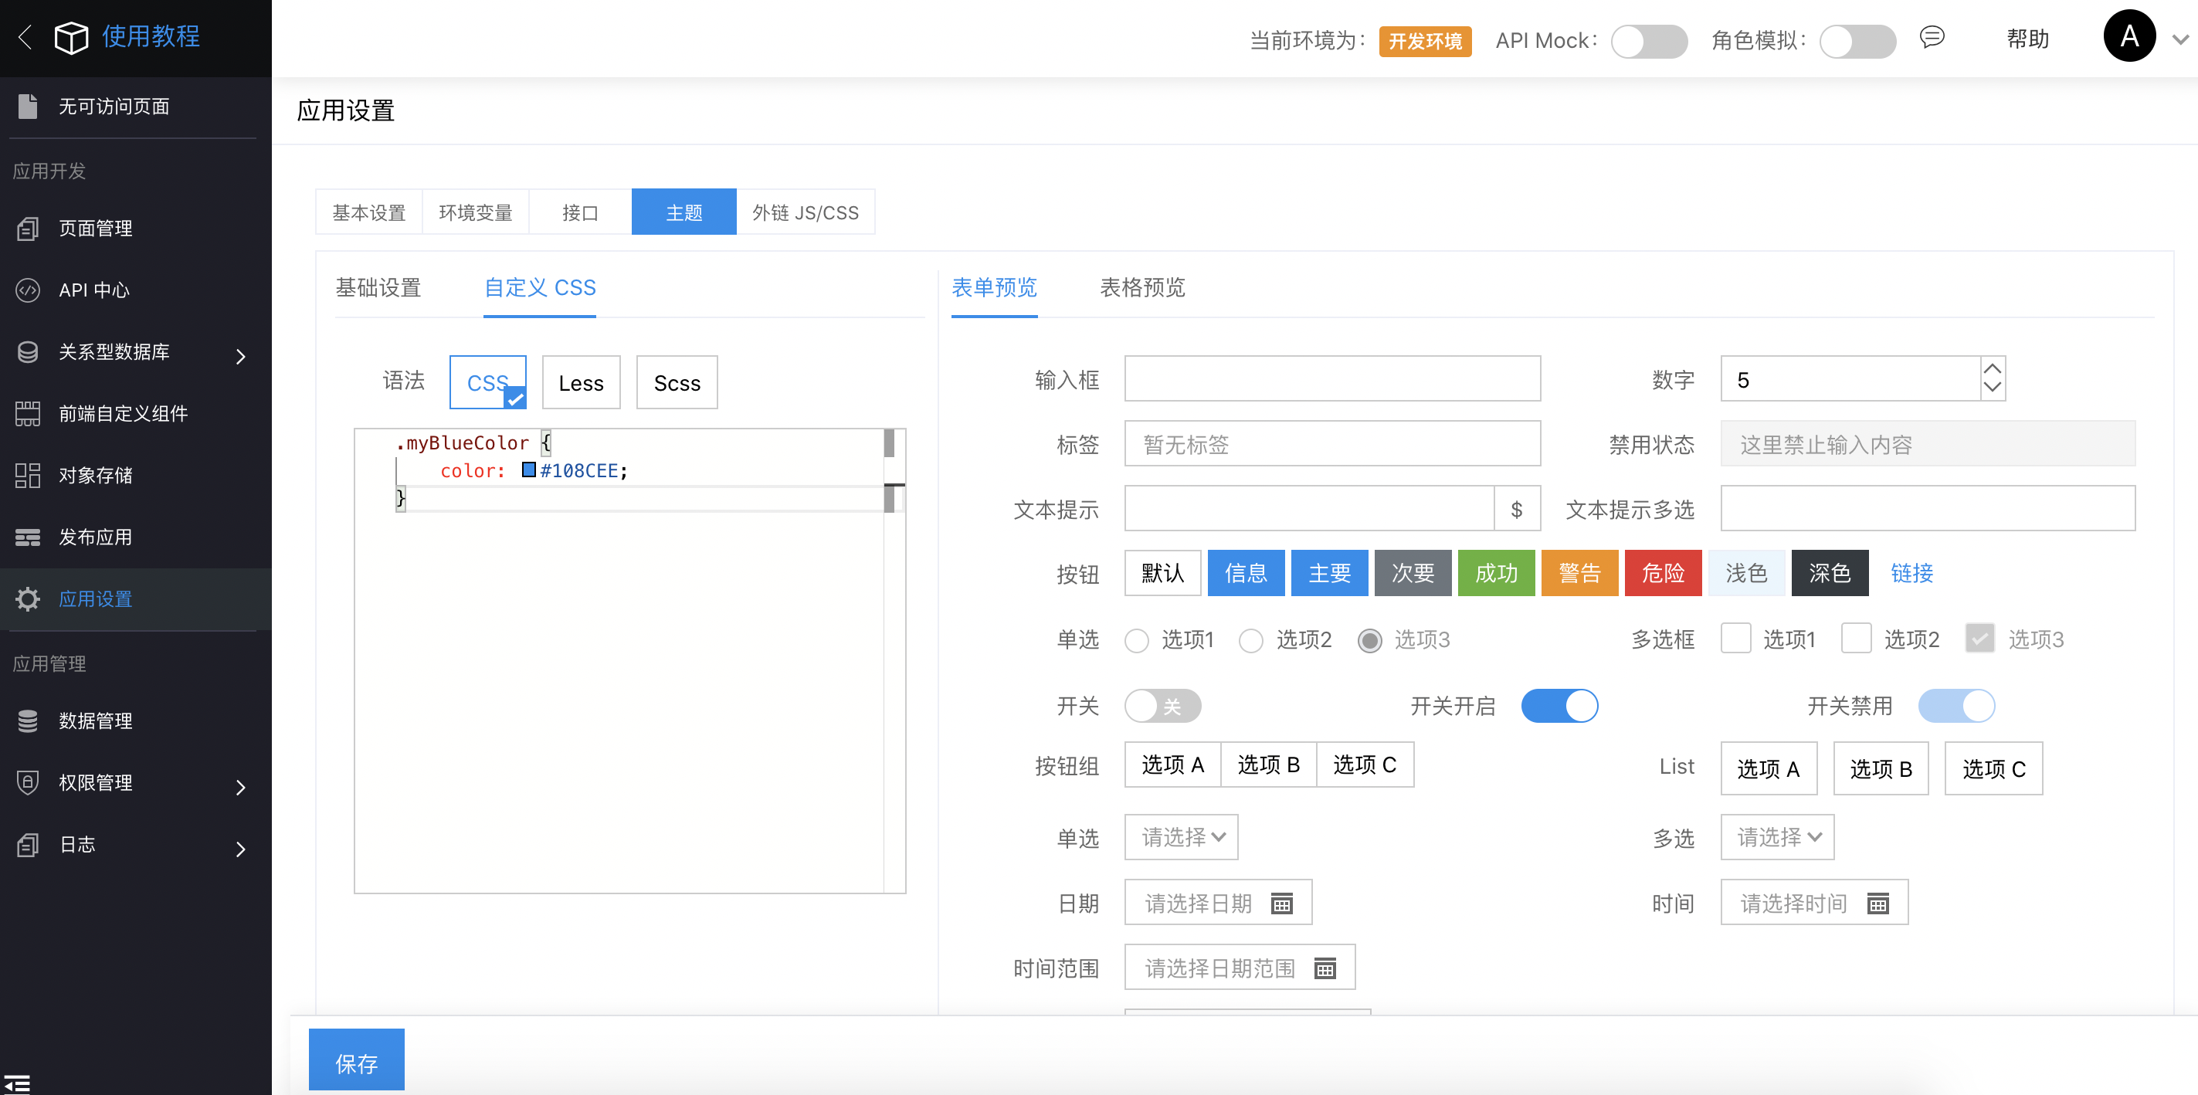Image resolution: width=2198 pixels, height=1095 pixels.
Task: Toggle the 角色模拟 switch
Action: tap(1857, 41)
